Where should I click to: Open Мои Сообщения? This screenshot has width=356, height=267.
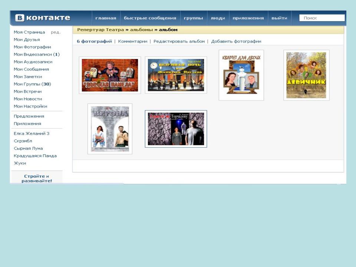31,69
